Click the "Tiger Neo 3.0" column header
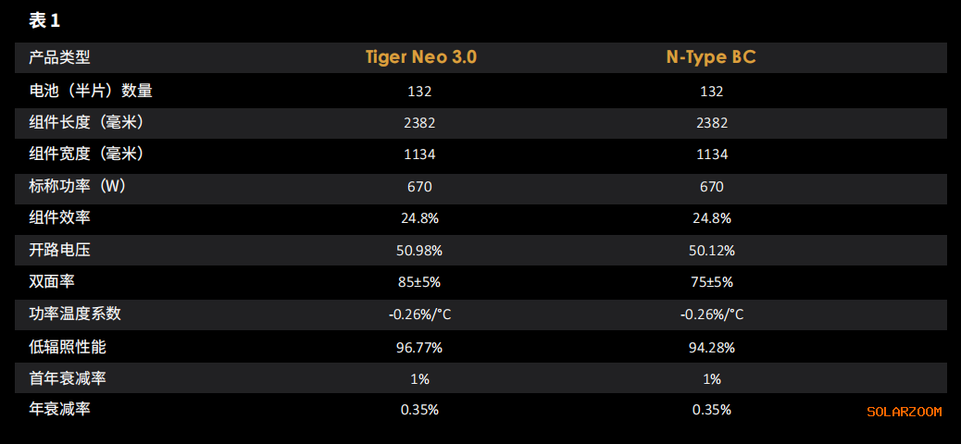The height and width of the screenshot is (444, 961). tap(420, 57)
